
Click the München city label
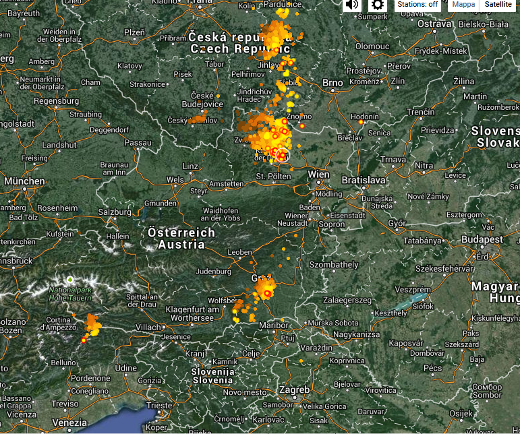coord(24,181)
